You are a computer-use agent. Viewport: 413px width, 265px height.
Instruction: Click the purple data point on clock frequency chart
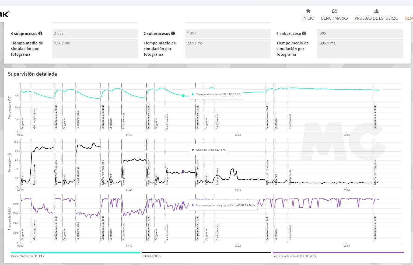[x=183, y=203]
